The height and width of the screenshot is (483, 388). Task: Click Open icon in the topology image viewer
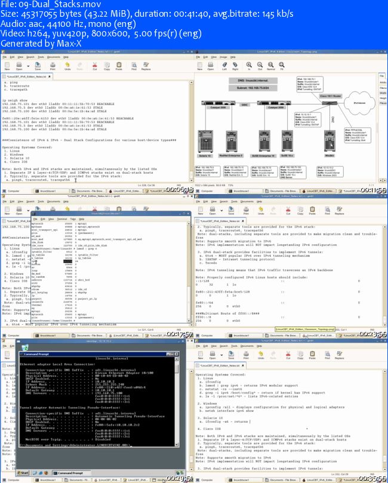point(211,66)
